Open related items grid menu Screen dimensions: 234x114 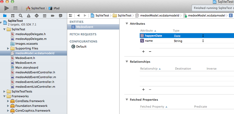71,15
